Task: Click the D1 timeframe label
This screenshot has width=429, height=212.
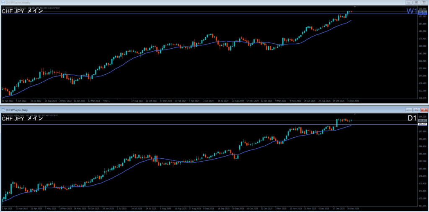Action: point(412,118)
